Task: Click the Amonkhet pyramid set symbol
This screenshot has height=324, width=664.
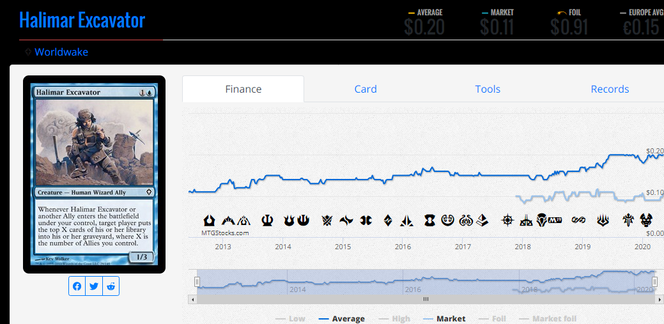Action: 482,220
